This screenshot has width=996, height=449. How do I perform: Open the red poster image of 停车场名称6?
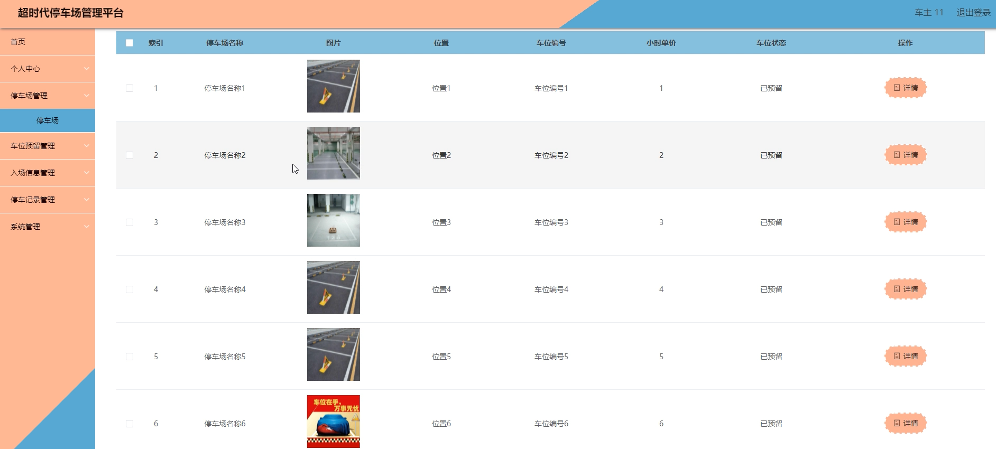[334, 422]
